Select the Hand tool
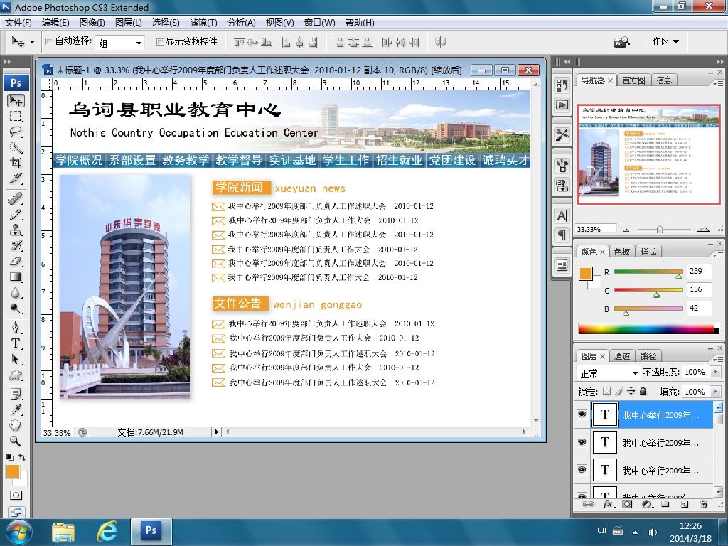This screenshot has width=728, height=546. coord(16,425)
